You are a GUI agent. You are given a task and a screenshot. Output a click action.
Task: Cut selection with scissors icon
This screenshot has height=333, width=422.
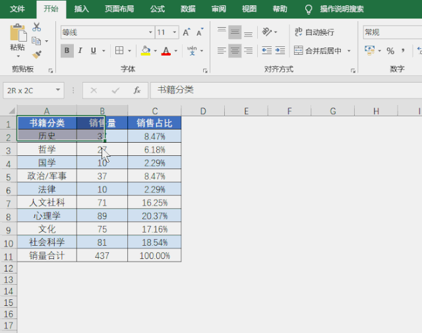pyautogui.click(x=37, y=27)
